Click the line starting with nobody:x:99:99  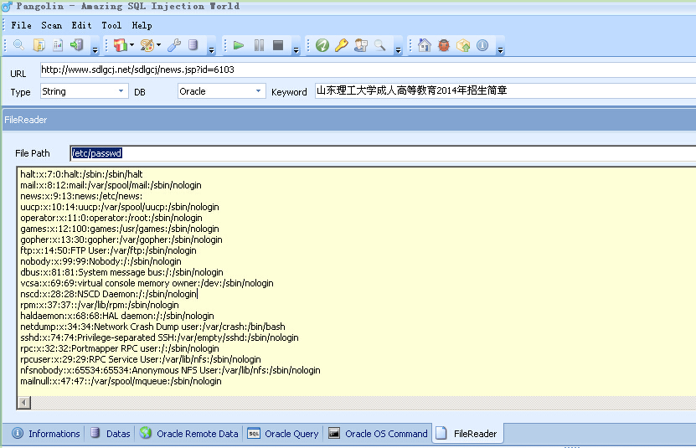tap(101, 261)
